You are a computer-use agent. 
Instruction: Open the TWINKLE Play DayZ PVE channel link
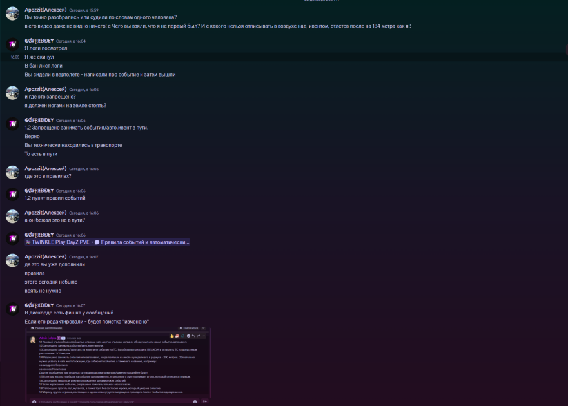pos(57,242)
